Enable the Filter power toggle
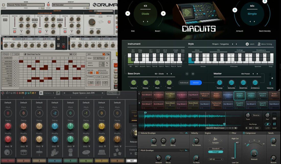This screenshot has width=281, height=164. [230, 133]
